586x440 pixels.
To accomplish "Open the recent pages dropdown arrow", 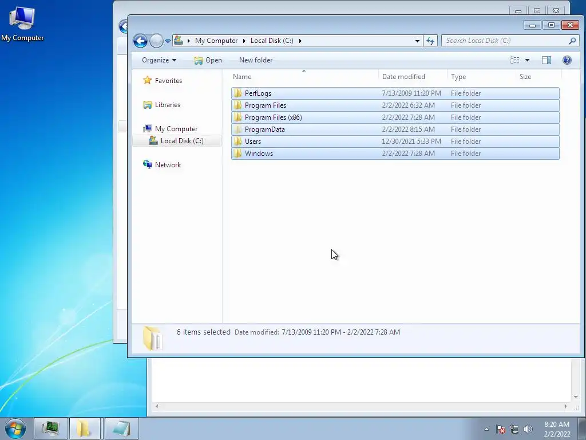I will (168, 41).
